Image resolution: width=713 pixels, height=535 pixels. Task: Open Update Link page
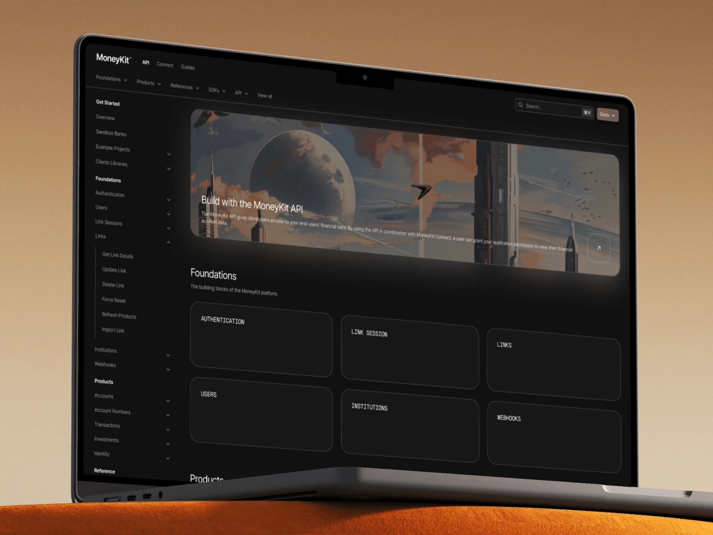tap(114, 270)
